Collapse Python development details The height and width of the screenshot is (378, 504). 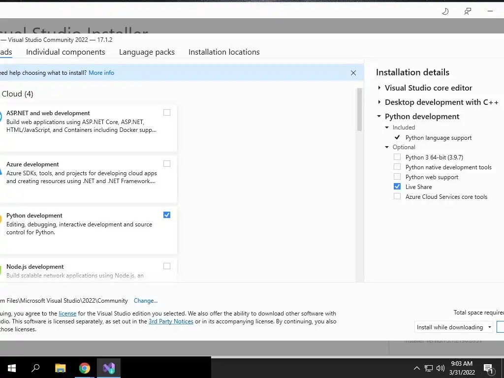379,116
